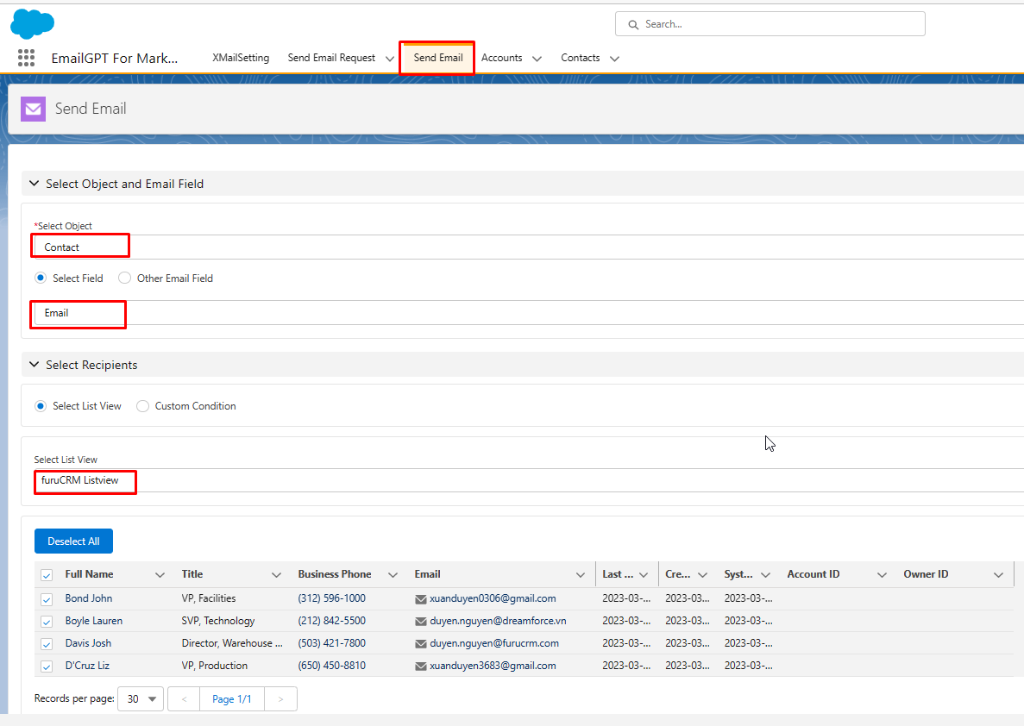Click the Send Email envelope icon

[34, 109]
